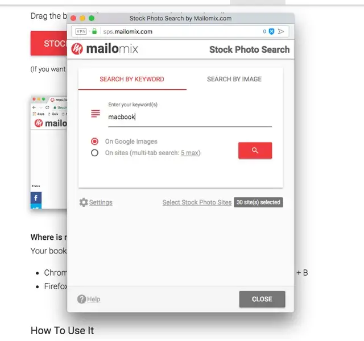Click the blue ad-blocker shield icon
Image resolution: width=364 pixels, height=341 pixels.
(271, 31)
